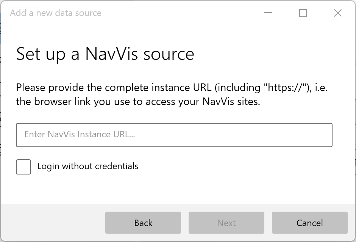Close the dialog with the X icon

338,13
